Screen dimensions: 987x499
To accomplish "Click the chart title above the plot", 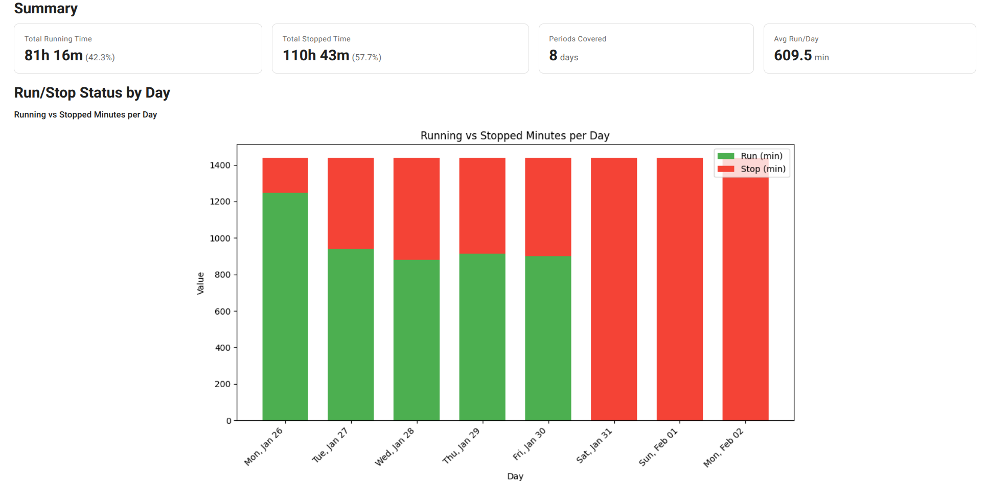I will tap(515, 136).
